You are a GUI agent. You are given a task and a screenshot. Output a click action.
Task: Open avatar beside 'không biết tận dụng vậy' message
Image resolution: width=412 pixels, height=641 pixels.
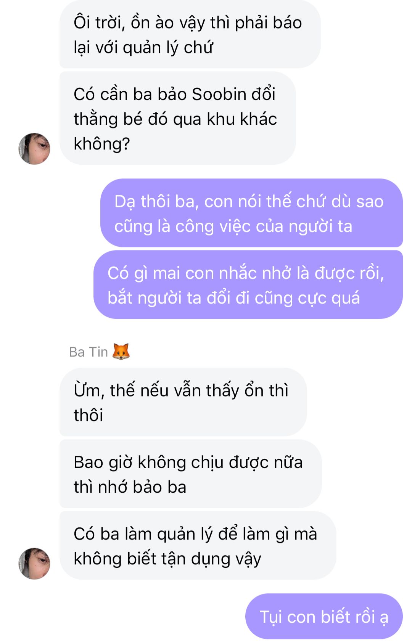click(34, 564)
